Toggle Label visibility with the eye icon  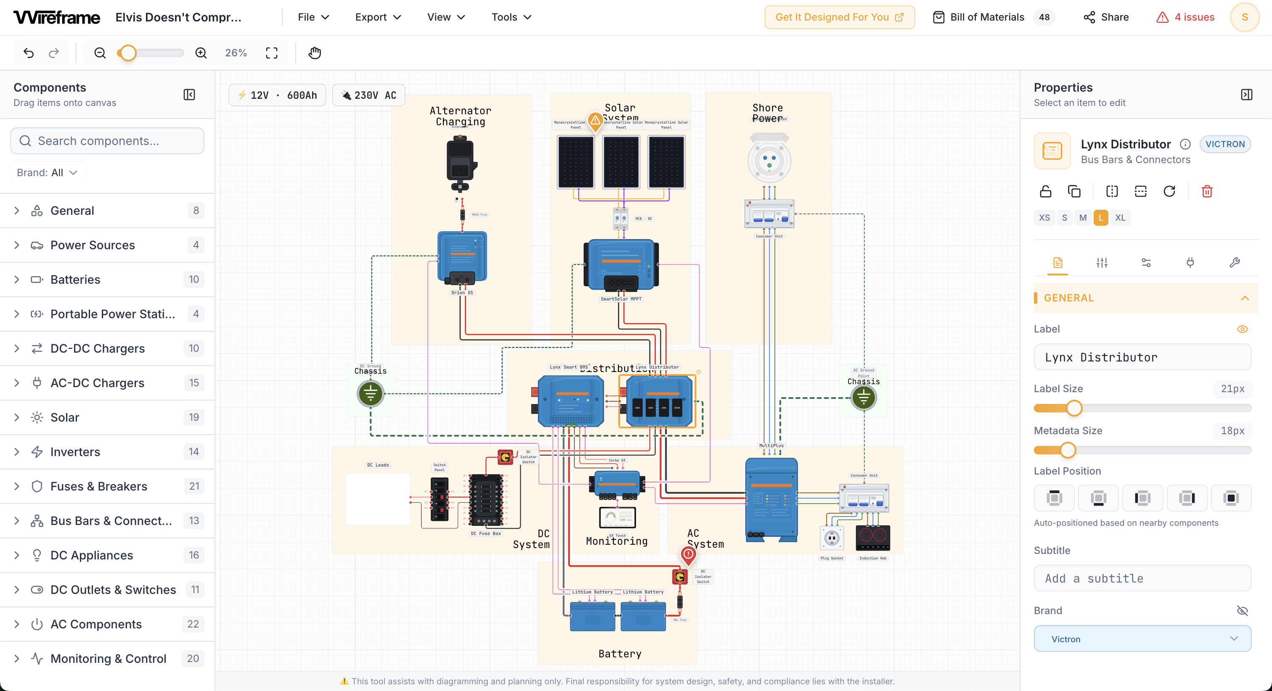coord(1243,329)
